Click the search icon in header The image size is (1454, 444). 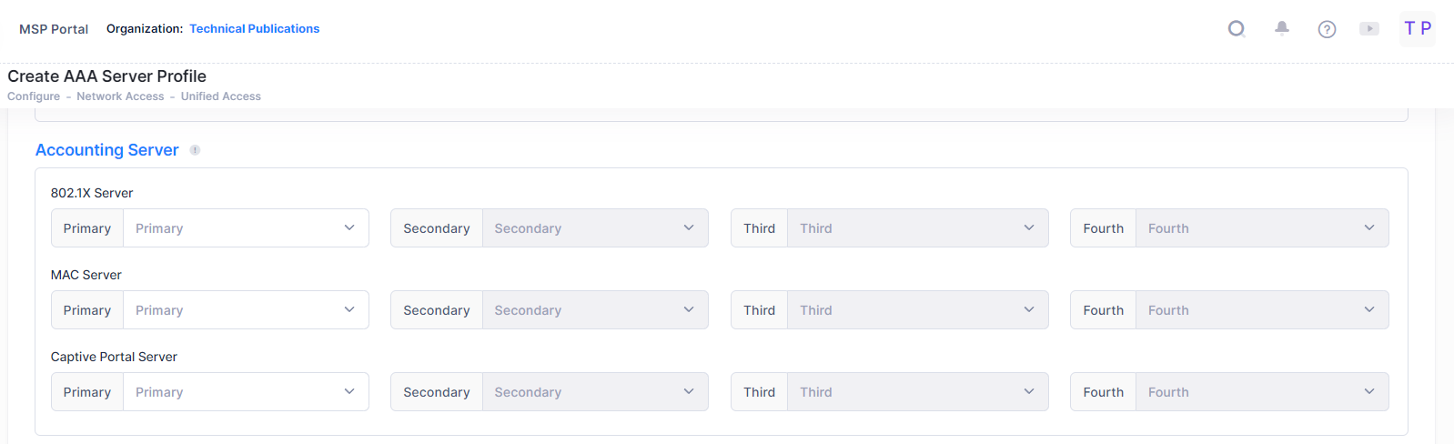1236,29
